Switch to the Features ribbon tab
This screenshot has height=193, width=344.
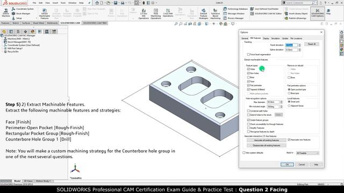click(x=5, y=23)
